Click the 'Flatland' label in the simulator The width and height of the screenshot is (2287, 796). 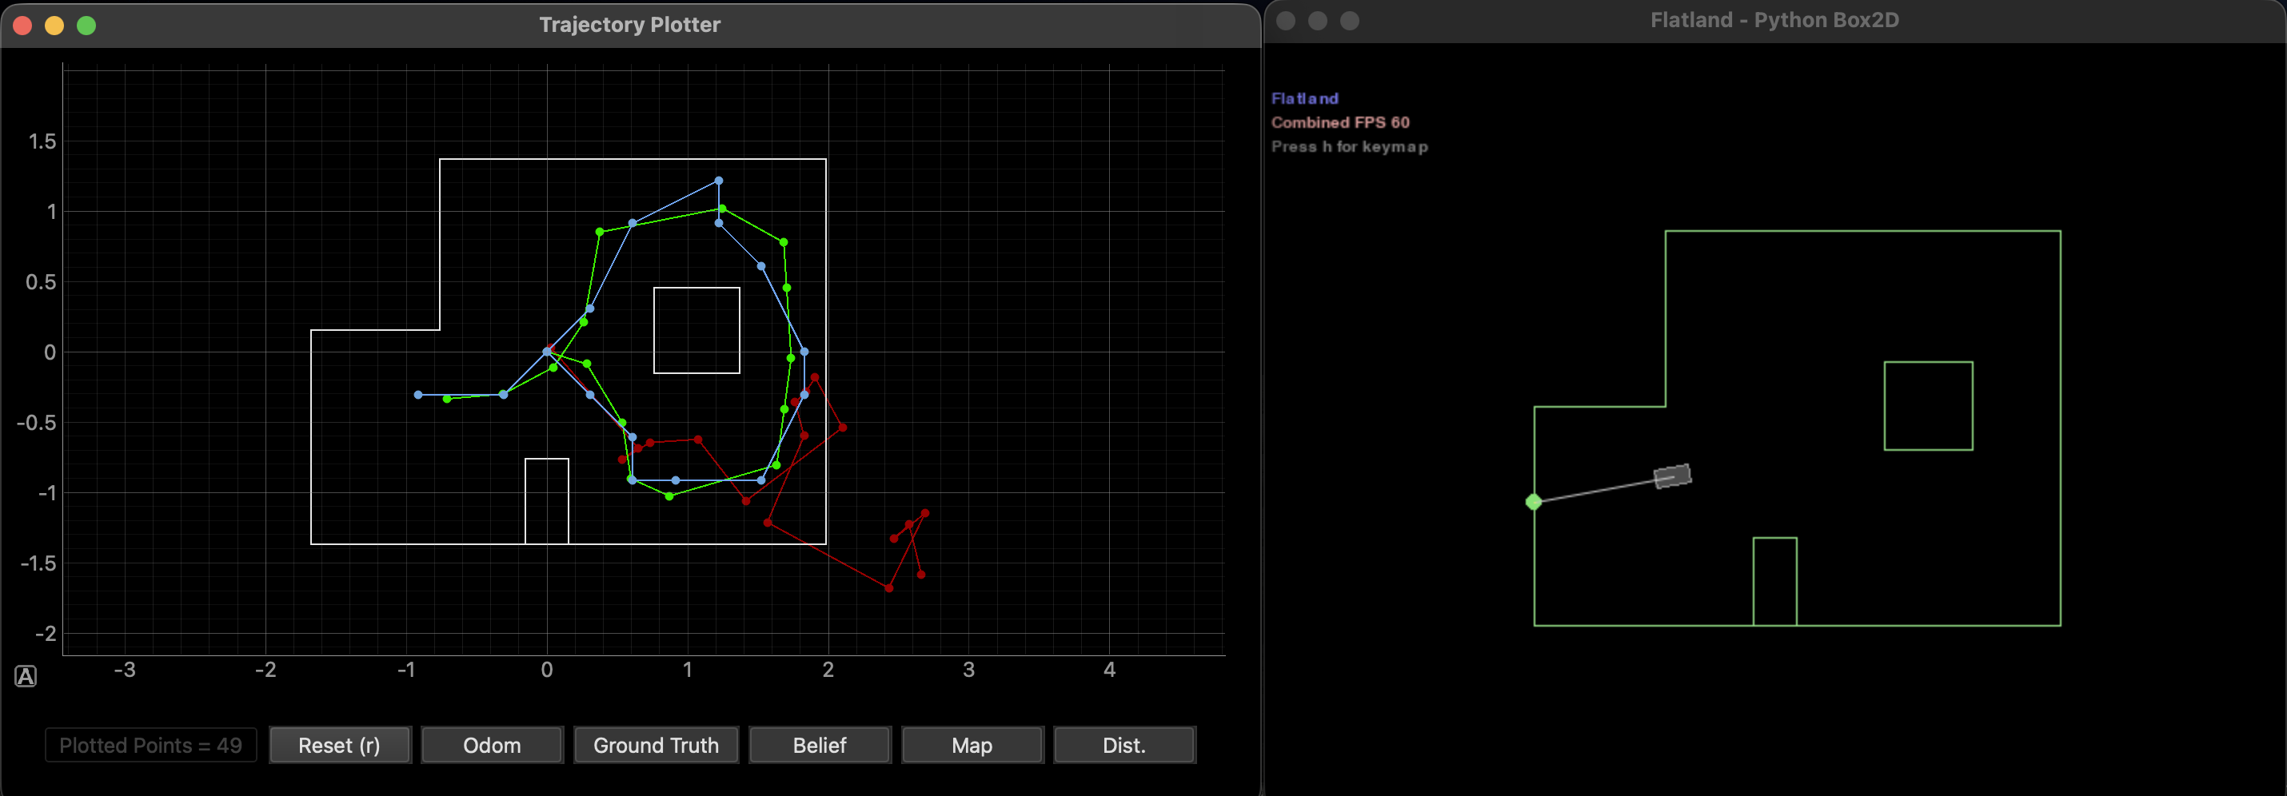click(x=1304, y=98)
